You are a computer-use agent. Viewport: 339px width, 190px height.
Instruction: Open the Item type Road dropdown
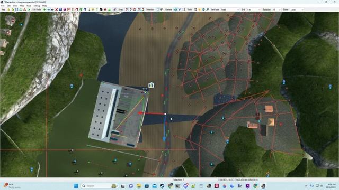coord(230,9)
